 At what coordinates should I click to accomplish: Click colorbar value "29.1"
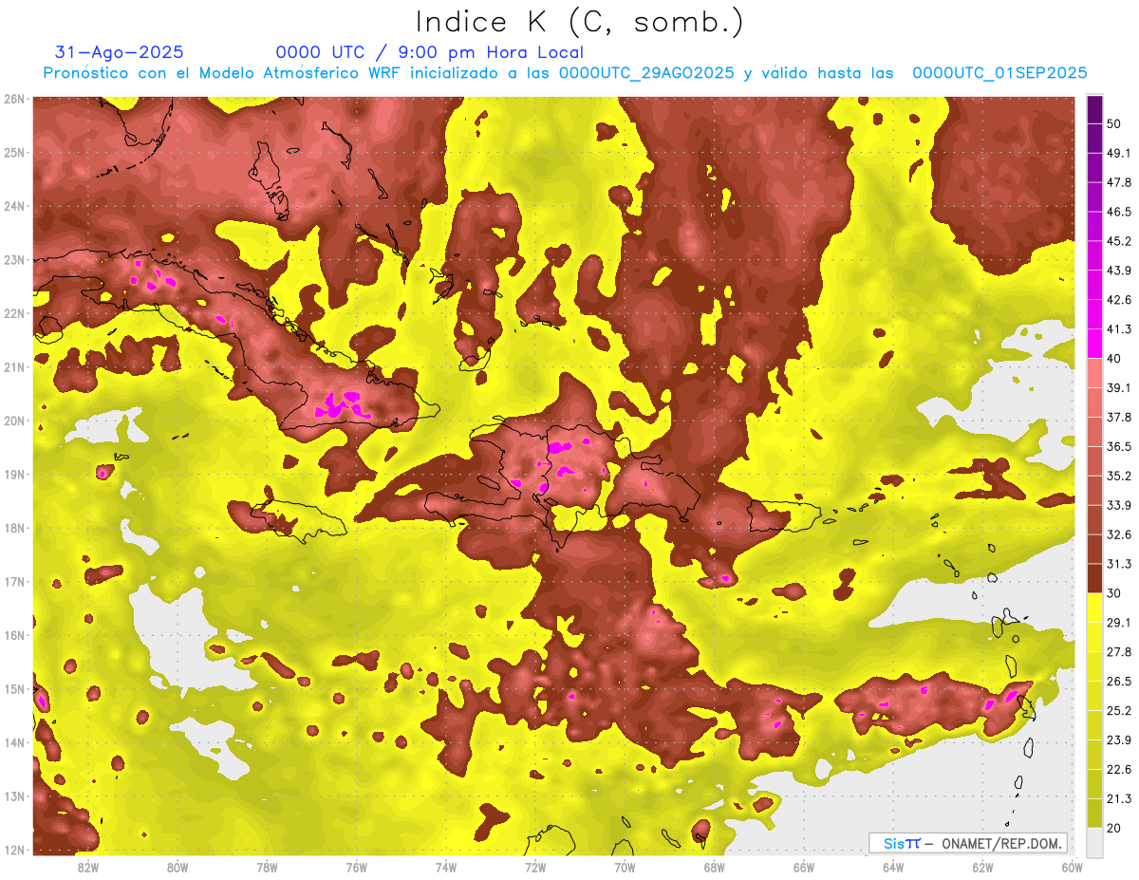pyautogui.click(x=1119, y=622)
